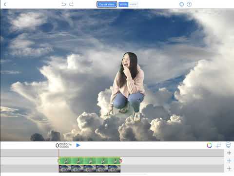
Task: Click the timecode display
Action: click(63, 145)
